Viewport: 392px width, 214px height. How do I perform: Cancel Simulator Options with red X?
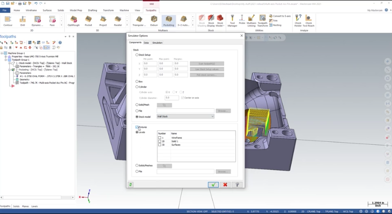[x=225, y=185]
